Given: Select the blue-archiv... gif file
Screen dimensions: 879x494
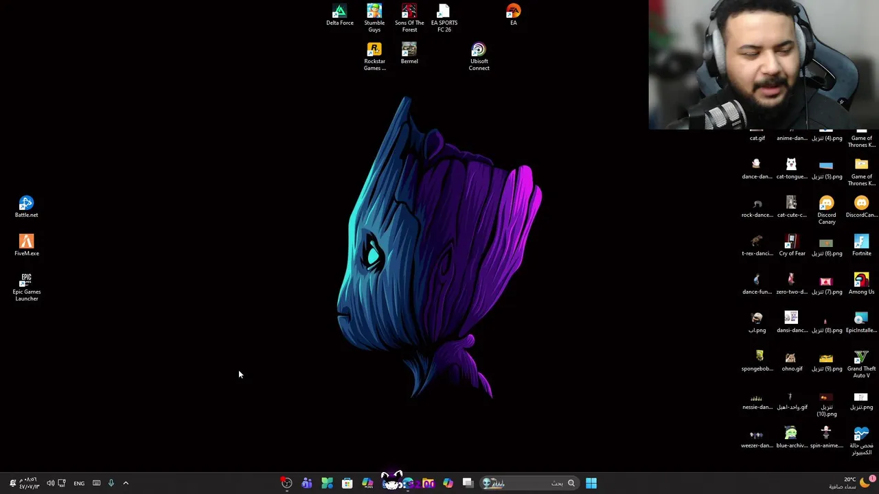Looking at the screenshot, I should tap(792, 438).
